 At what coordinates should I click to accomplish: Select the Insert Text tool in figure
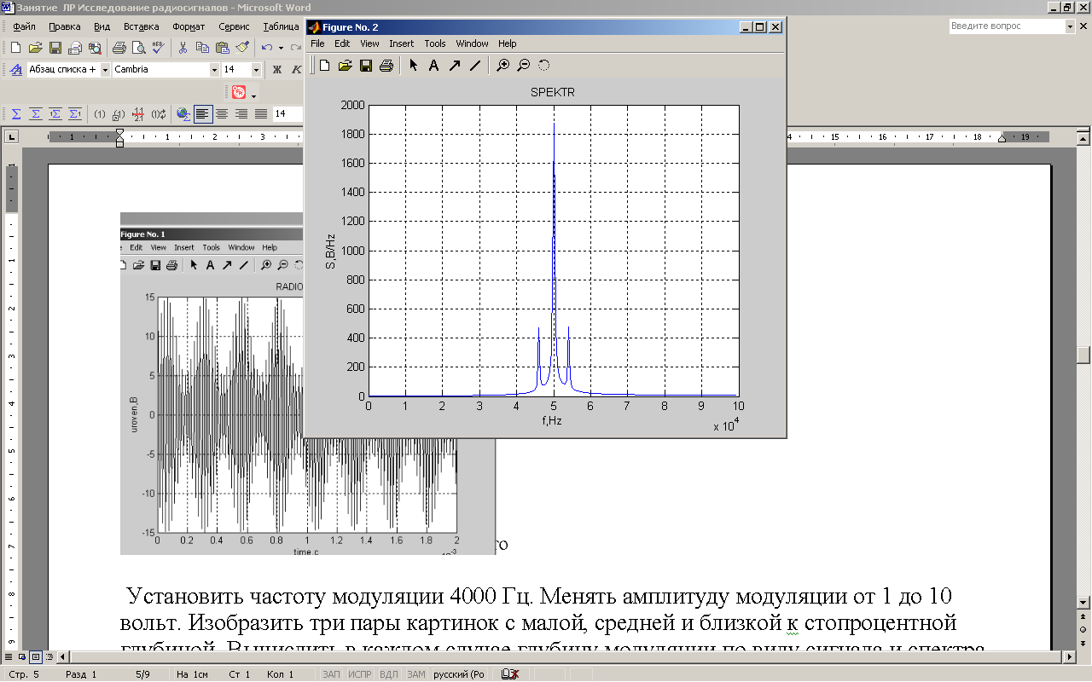(433, 65)
